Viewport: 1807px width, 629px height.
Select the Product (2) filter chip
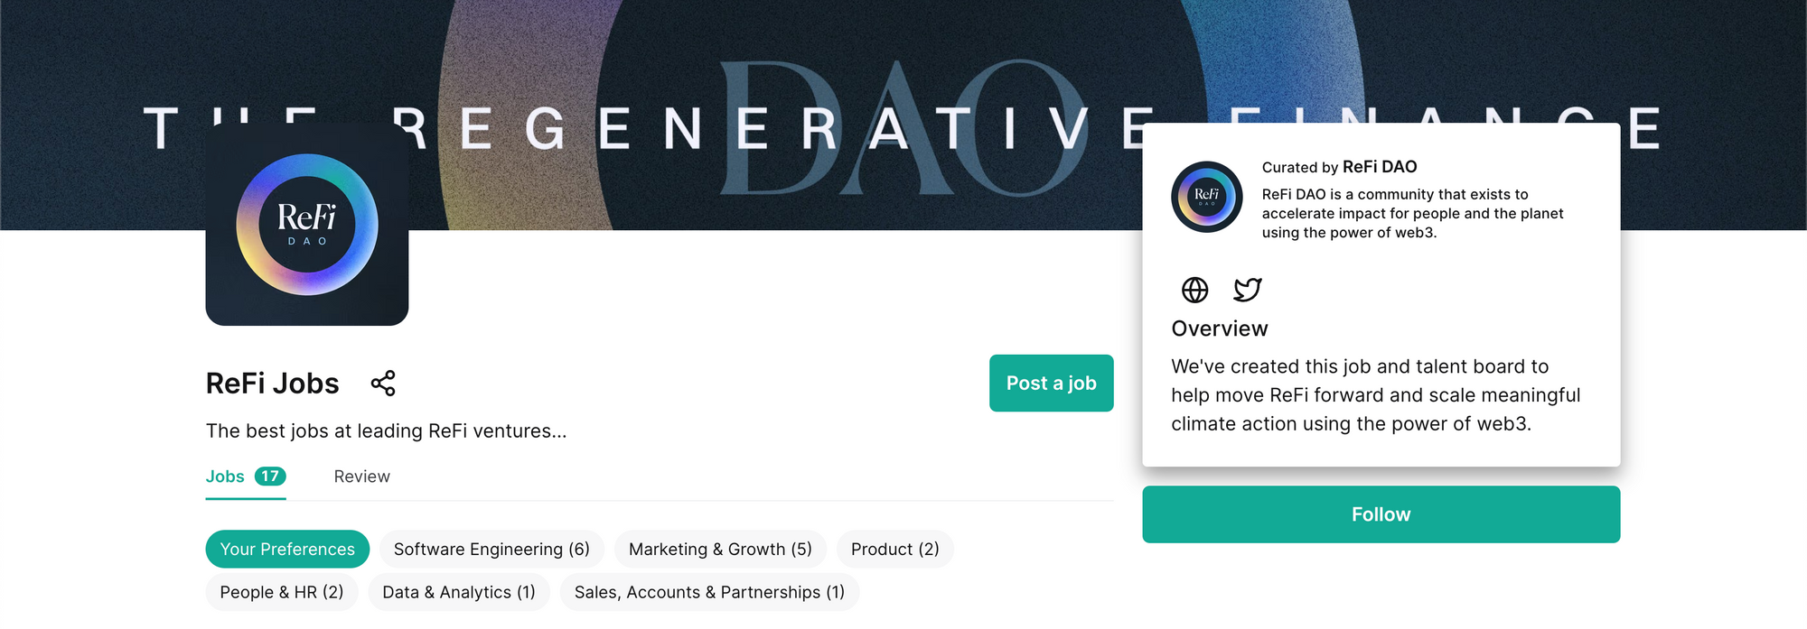point(894,550)
